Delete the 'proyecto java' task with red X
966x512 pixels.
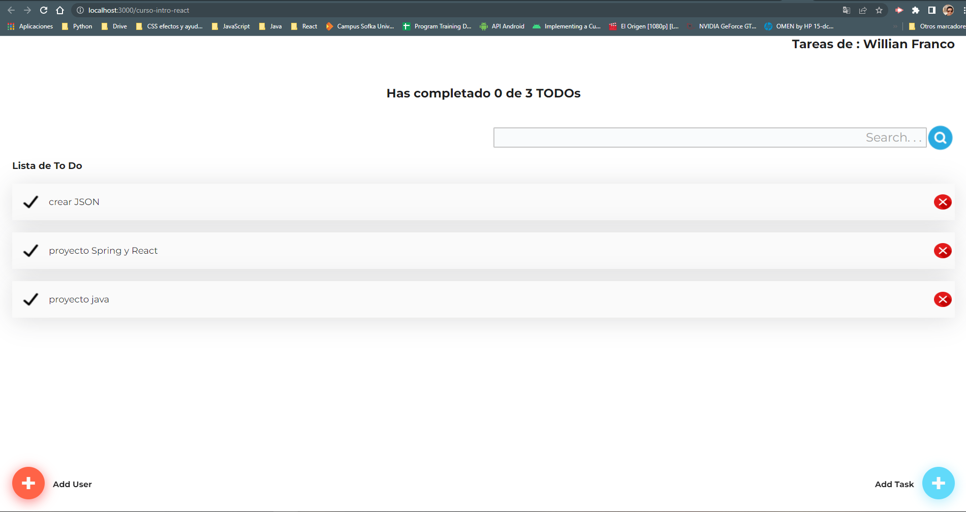point(942,299)
